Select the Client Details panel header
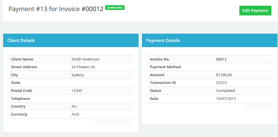Screen dimensions: 278x137 [x=71, y=41]
